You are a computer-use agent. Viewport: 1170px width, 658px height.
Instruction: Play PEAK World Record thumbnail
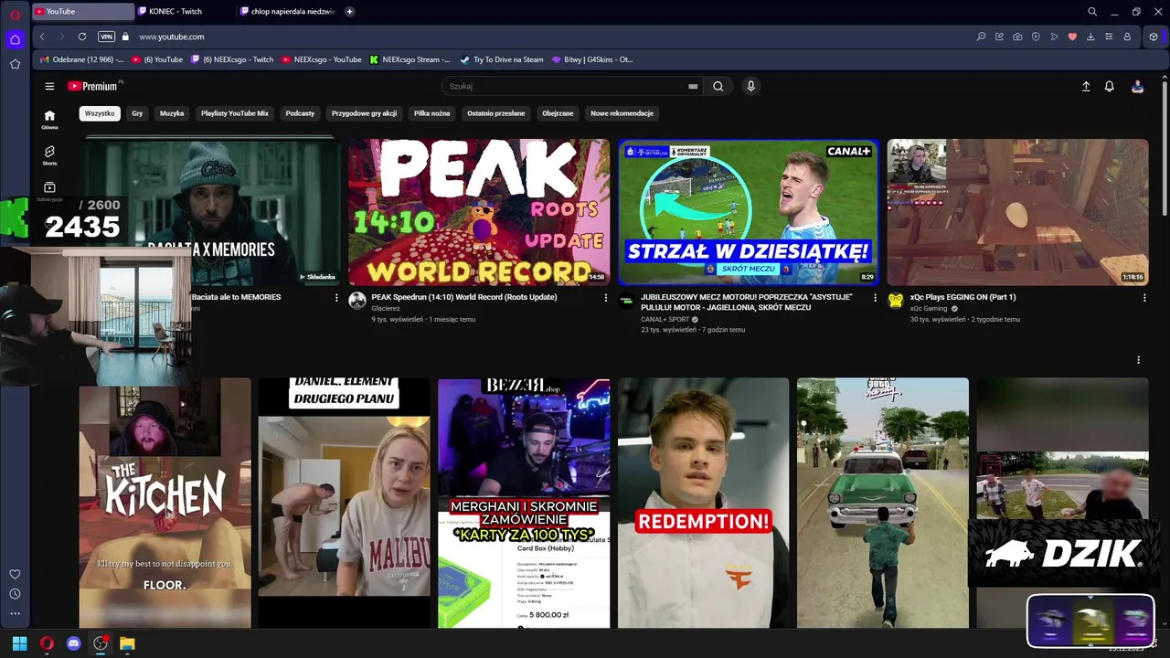(479, 212)
